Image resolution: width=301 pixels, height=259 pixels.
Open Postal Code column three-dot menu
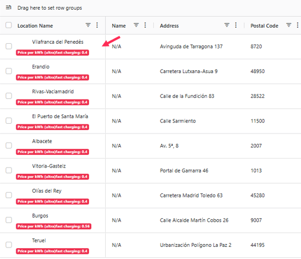click(x=298, y=25)
